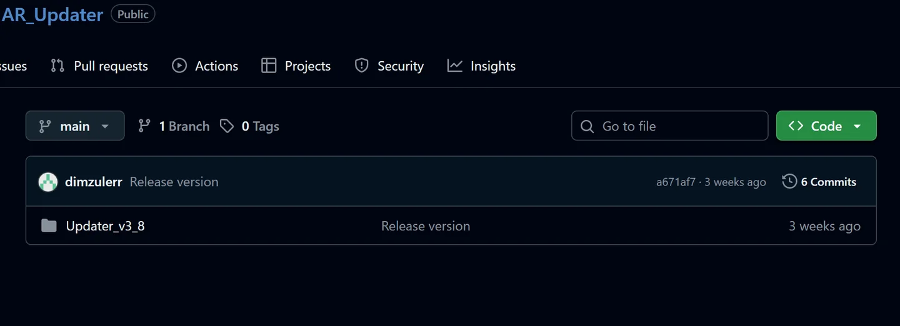Image resolution: width=900 pixels, height=326 pixels.
Task: Open the Updater_v3_8 folder
Action: 106,226
